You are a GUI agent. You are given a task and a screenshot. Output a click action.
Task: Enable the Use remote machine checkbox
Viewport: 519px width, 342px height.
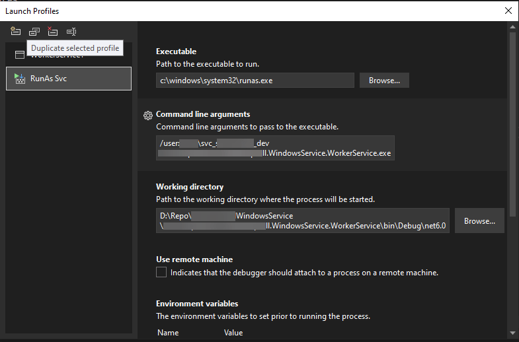(161, 272)
